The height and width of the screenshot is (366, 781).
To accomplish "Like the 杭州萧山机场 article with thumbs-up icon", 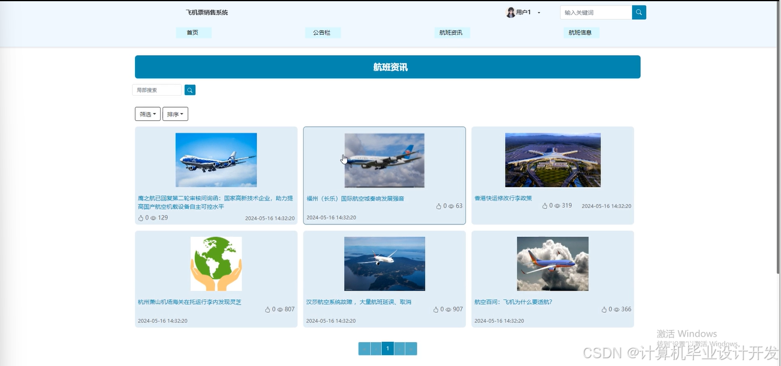I will pyautogui.click(x=268, y=310).
